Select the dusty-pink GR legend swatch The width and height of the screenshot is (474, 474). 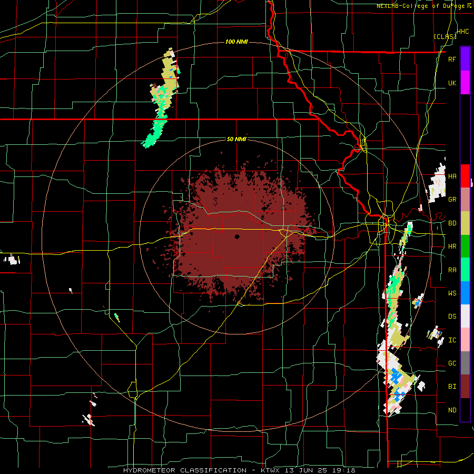click(x=465, y=200)
